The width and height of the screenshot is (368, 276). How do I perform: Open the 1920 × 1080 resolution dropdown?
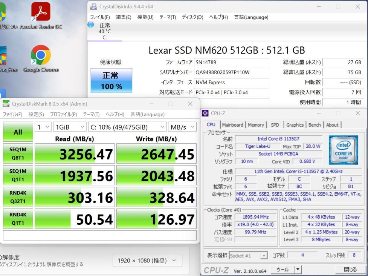click(x=147, y=260)
